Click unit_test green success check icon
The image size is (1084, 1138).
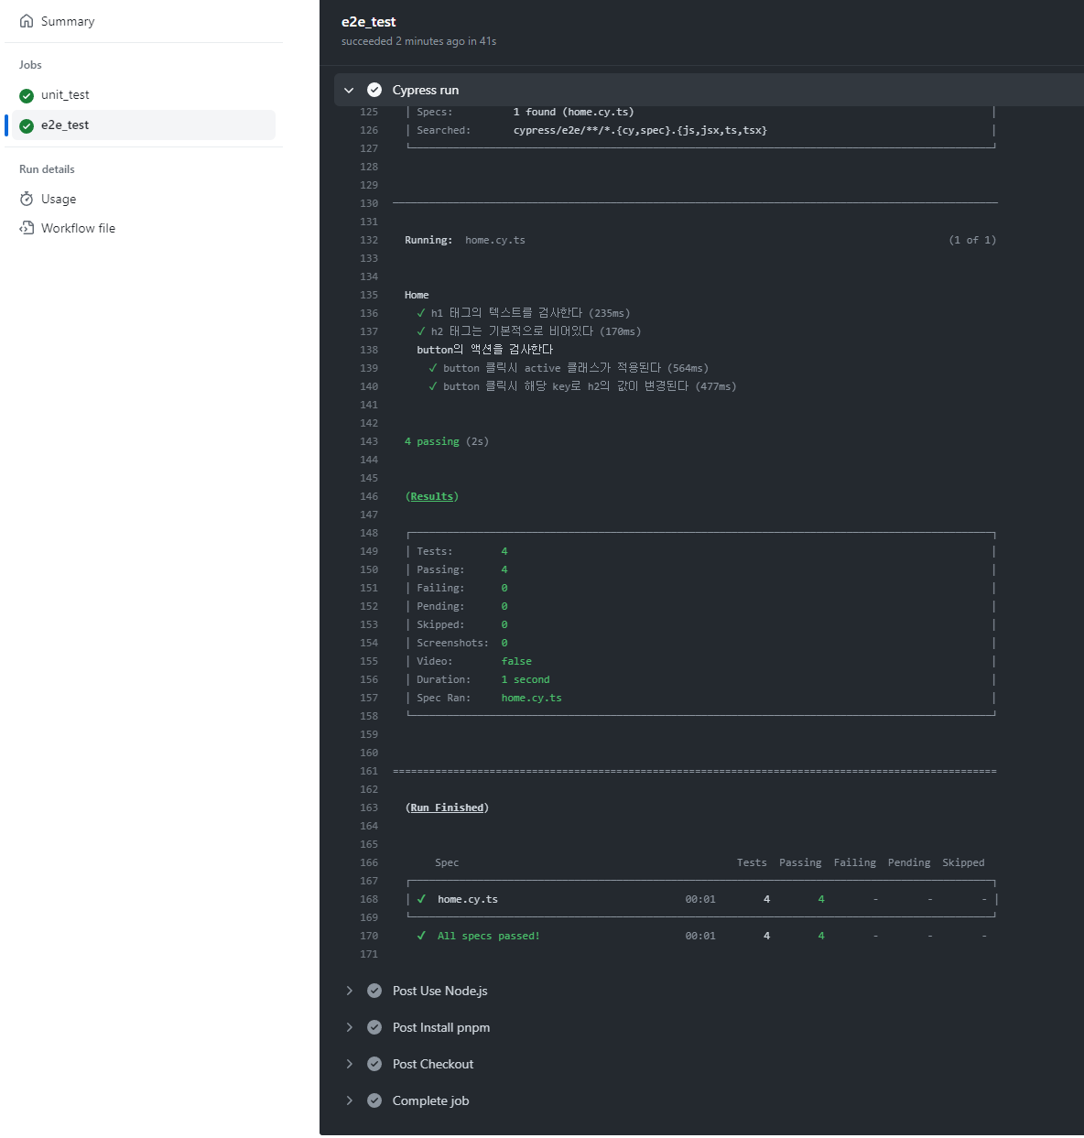[27, 95]
